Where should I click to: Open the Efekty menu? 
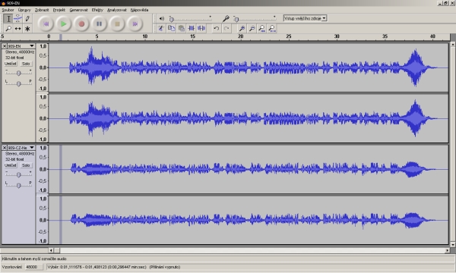point(97,10)
